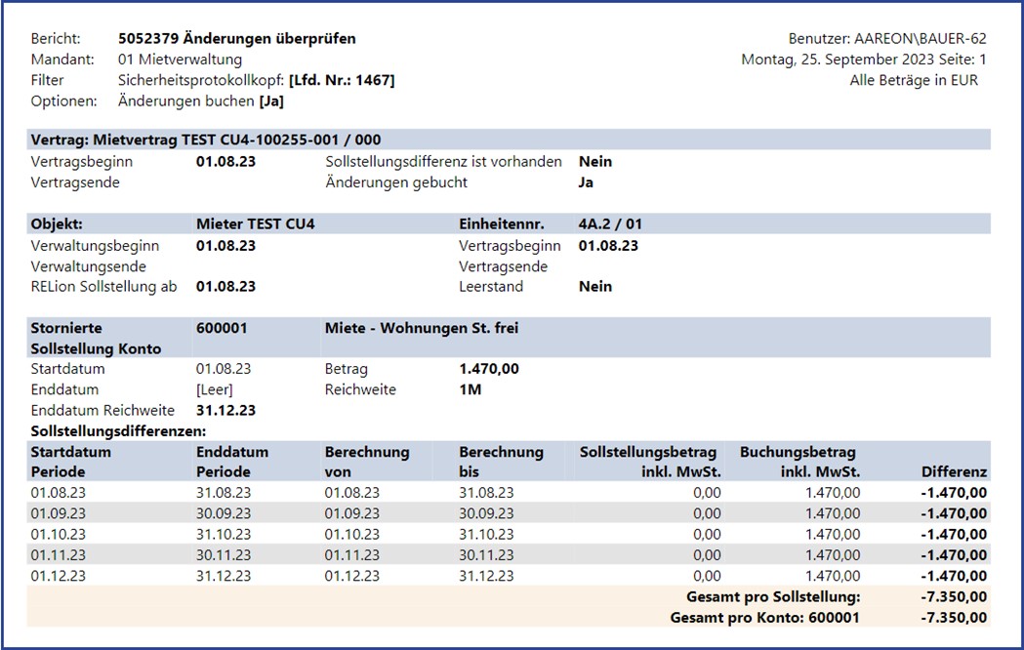Screen dimensions: 1024x650
Task: Click the filter value 'Lfd. Nr.: 1467'
Action: [342, 80]
